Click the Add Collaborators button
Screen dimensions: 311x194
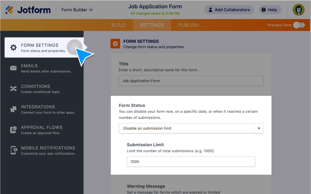[x=229, y=10]
